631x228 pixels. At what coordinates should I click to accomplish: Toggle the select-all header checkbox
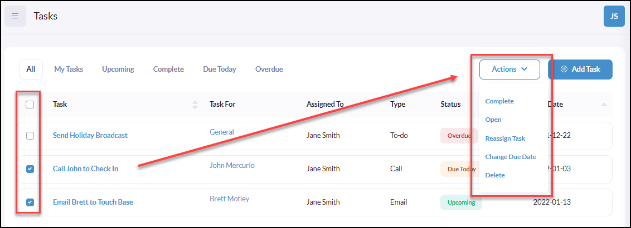[x=30, y=105]
